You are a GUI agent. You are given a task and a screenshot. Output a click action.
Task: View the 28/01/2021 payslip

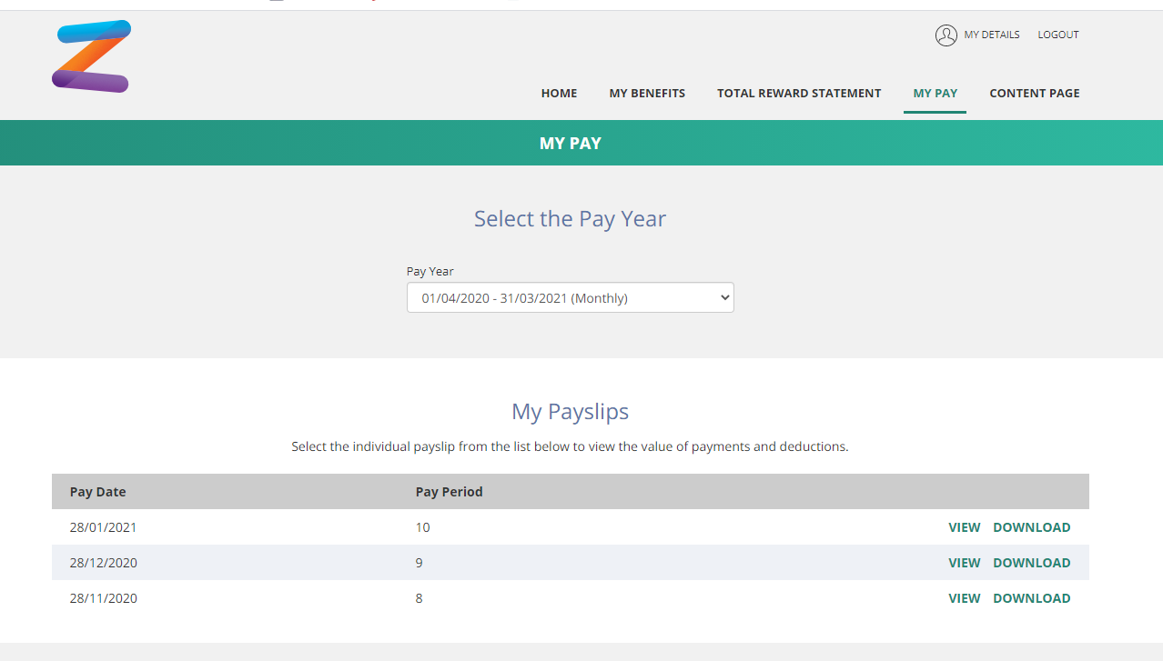click(x=964, y=527)
